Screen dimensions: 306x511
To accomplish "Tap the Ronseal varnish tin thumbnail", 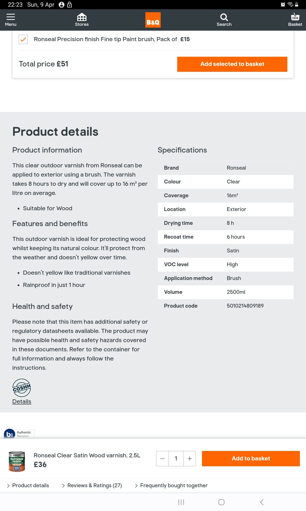I will pos(17,461).
